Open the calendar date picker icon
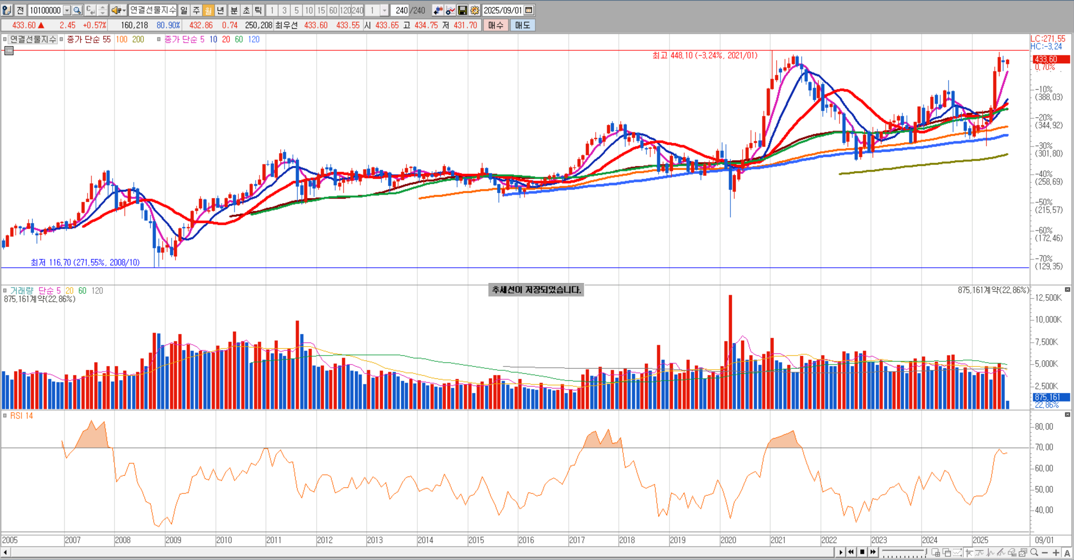 tap(529, 10)
